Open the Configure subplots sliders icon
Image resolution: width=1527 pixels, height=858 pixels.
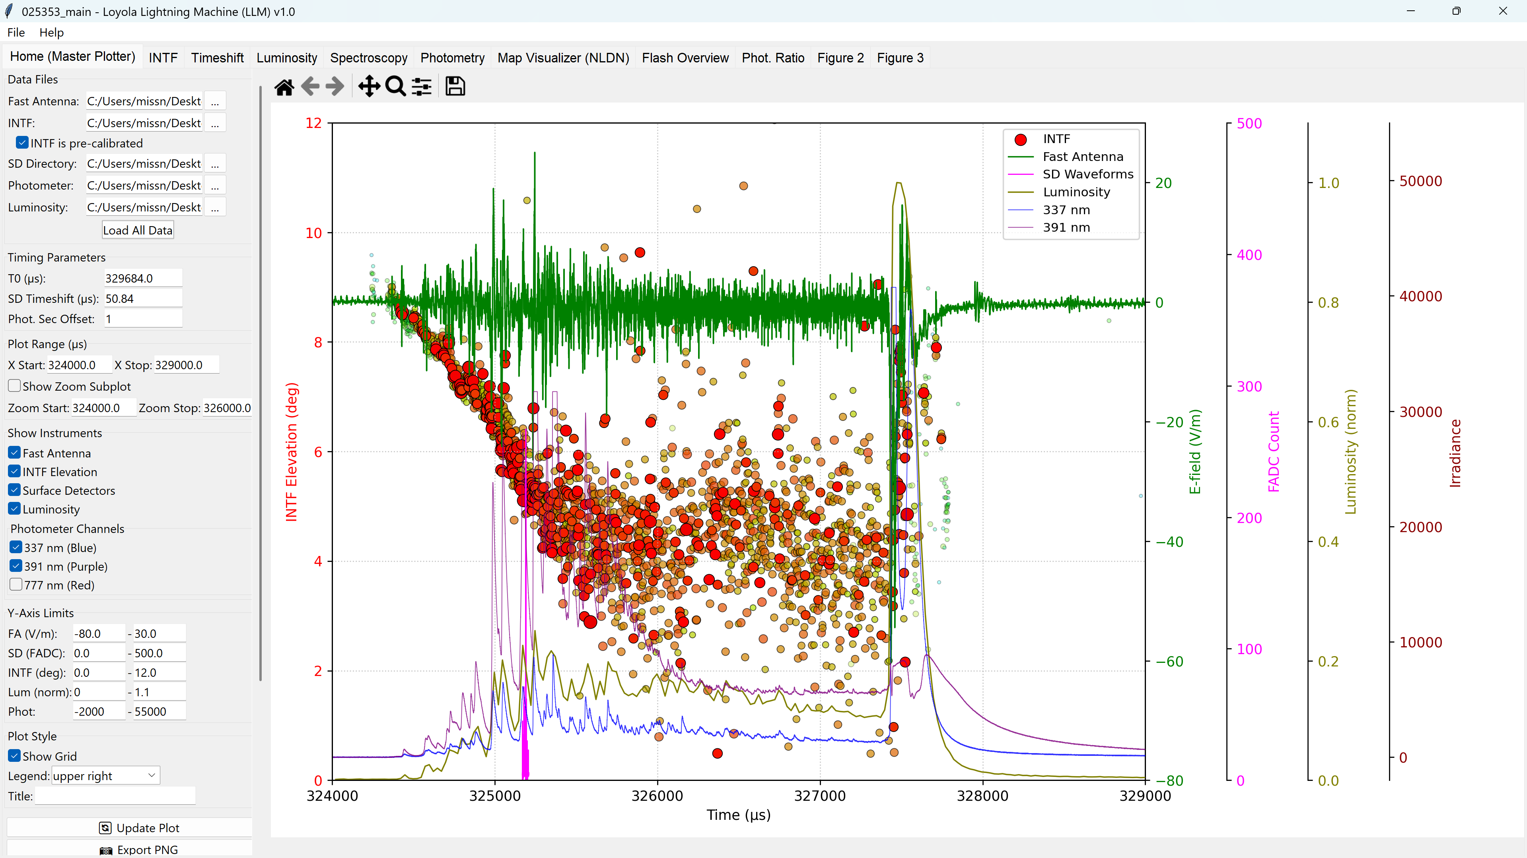[x=422, y=87]
